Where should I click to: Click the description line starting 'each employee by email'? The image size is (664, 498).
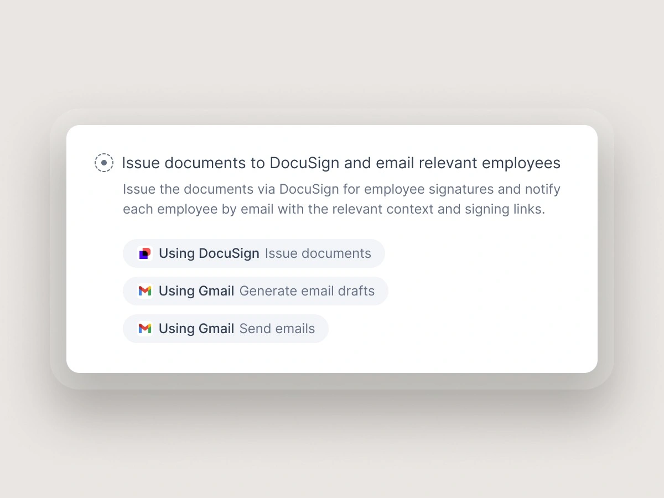click(334, 210)
